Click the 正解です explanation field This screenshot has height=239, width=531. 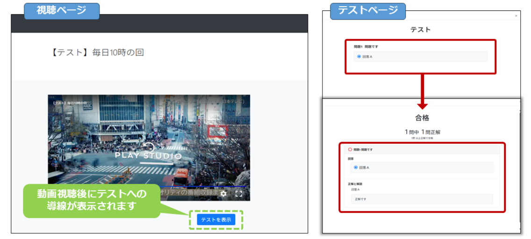pos(422,199)
